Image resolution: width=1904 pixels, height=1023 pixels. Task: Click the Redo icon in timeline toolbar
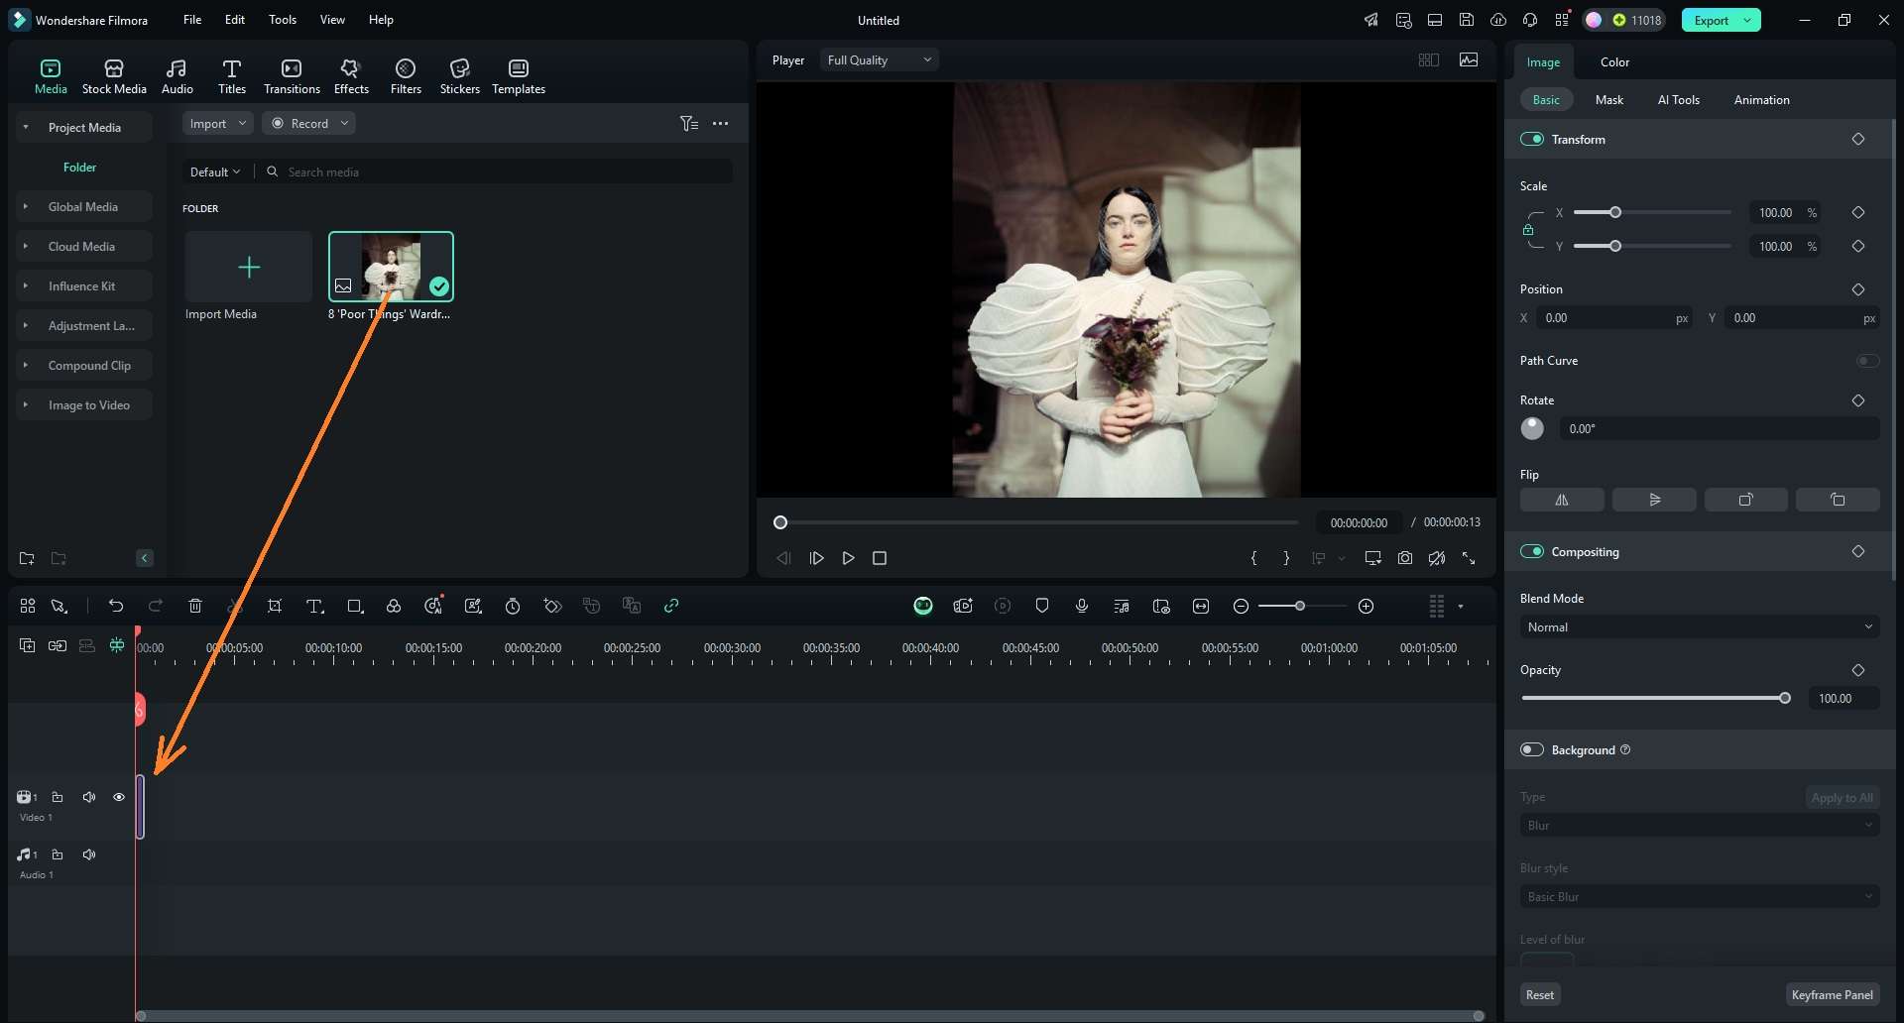pyautogui.click(x=156, y=606)
